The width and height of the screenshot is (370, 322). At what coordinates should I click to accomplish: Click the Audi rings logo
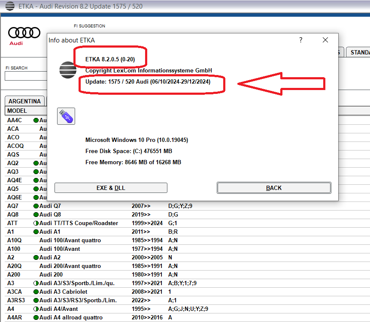(24, 33)
